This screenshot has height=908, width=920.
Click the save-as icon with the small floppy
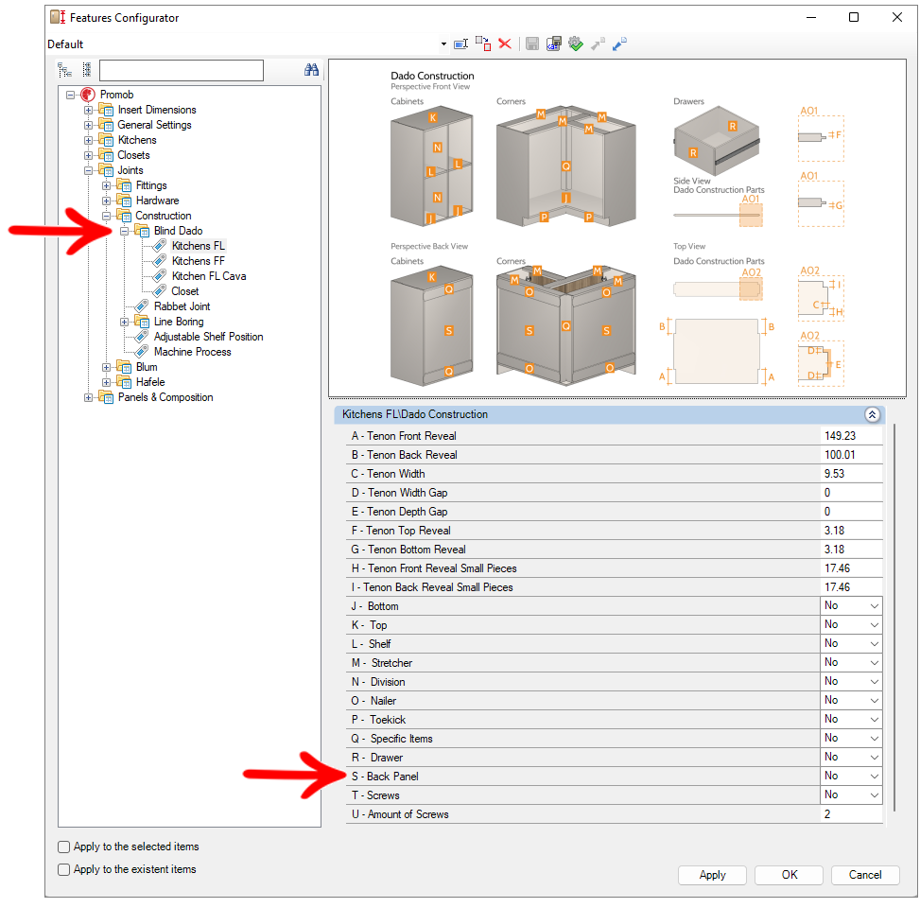click(553, 44)
